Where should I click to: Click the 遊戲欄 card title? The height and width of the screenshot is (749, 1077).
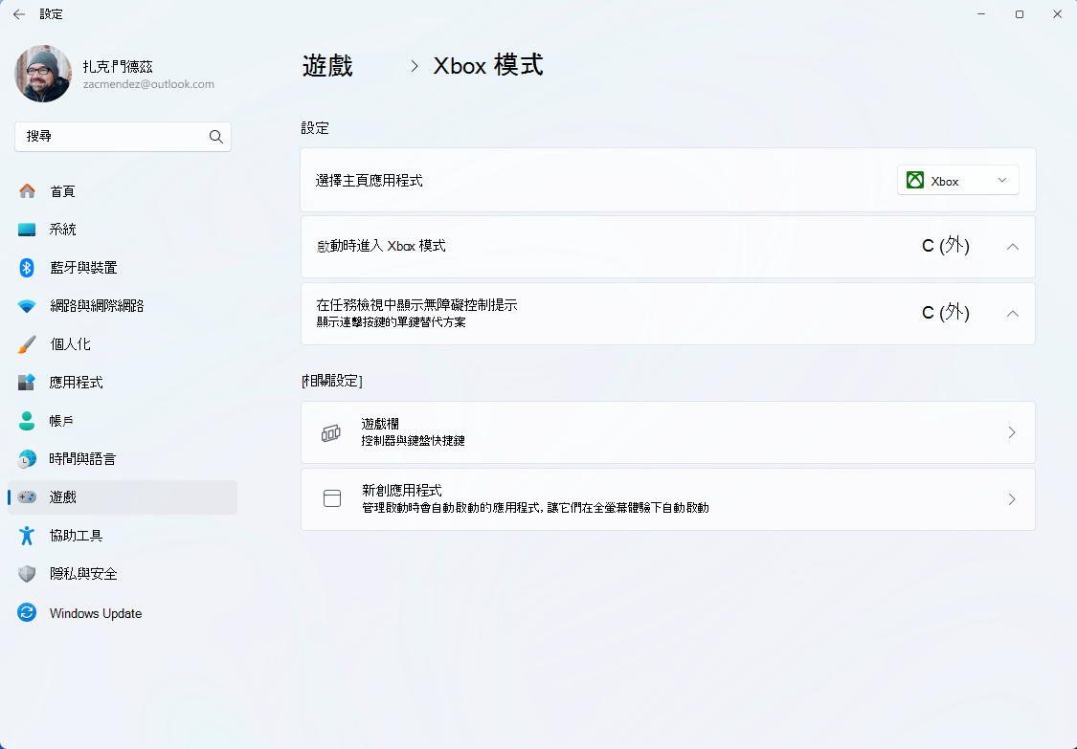380,425
